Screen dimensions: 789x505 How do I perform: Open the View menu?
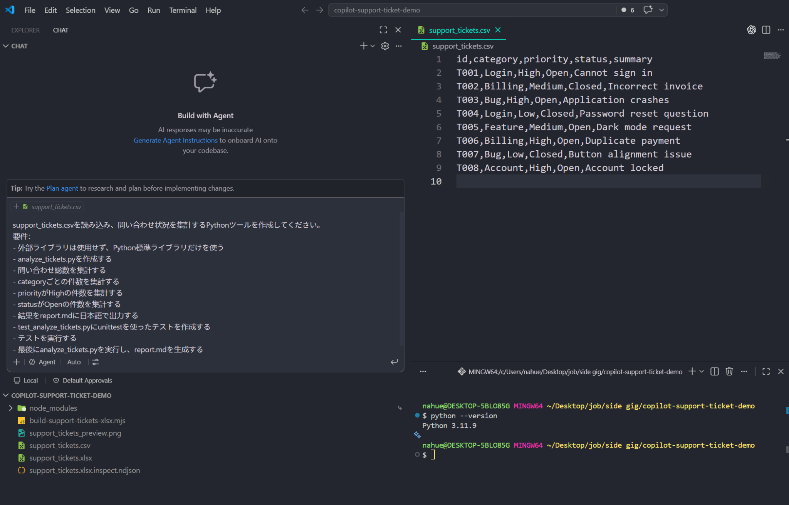[x=112, y=10]
